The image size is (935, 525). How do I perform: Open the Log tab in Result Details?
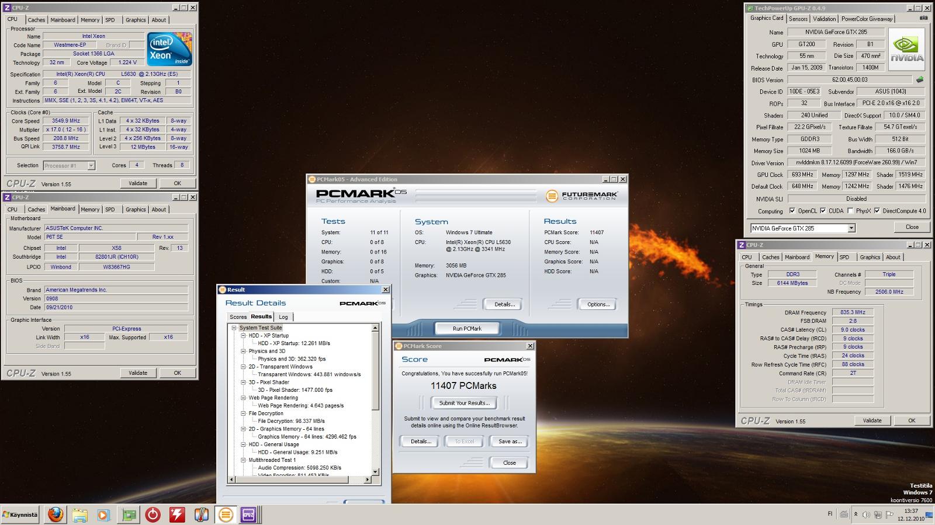pyautogui.click(x=283, y=317)
